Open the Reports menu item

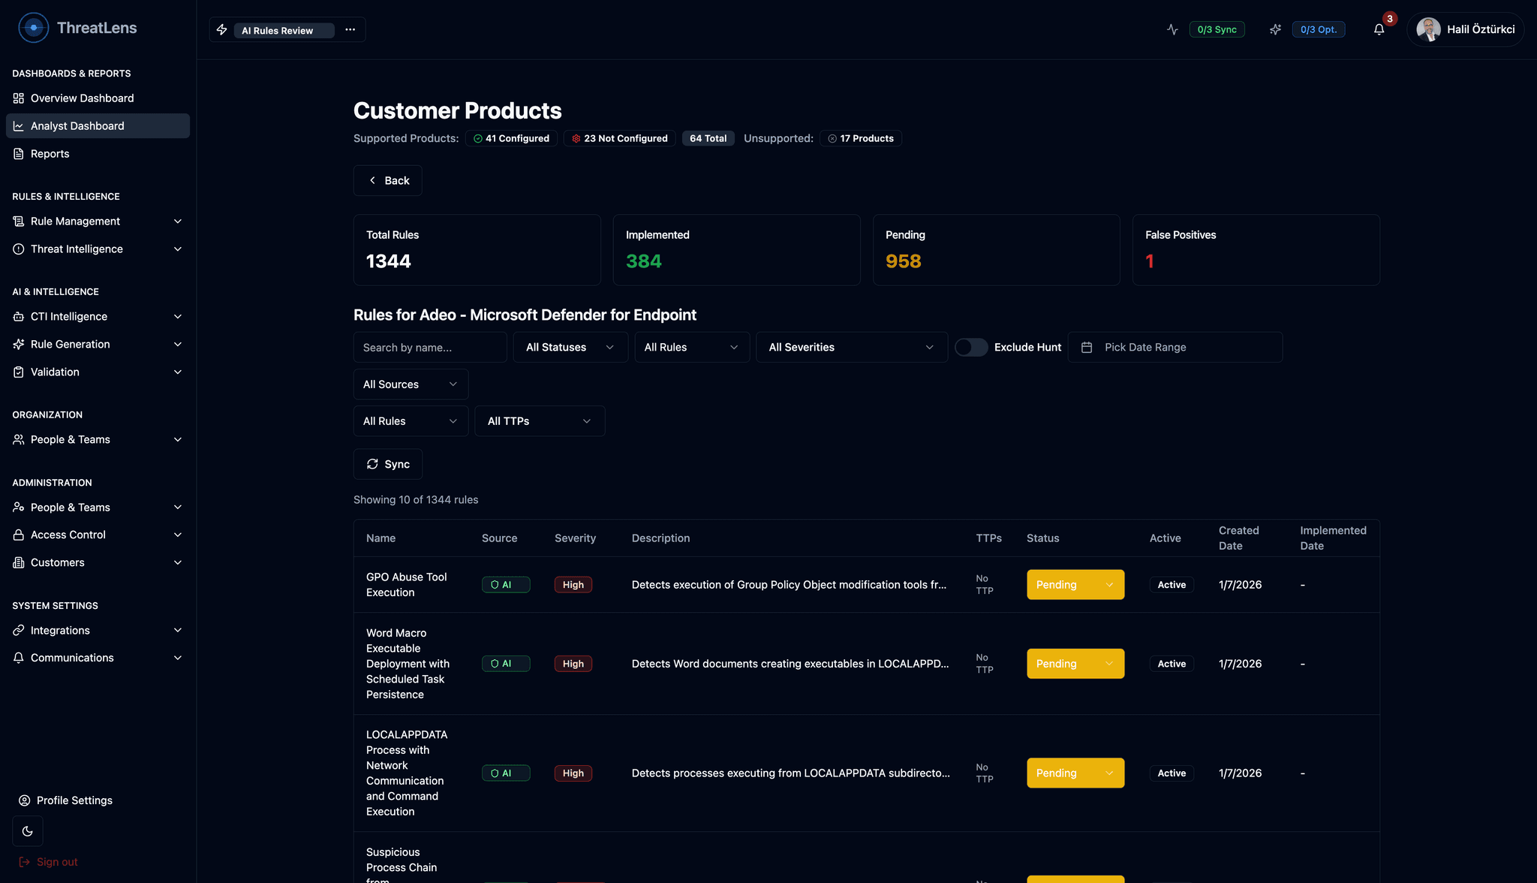[x=98, y=154]
